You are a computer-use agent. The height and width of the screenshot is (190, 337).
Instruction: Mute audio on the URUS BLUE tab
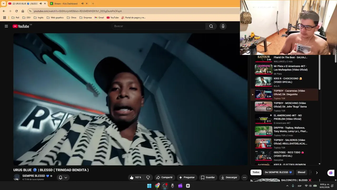tap(41, 4)
